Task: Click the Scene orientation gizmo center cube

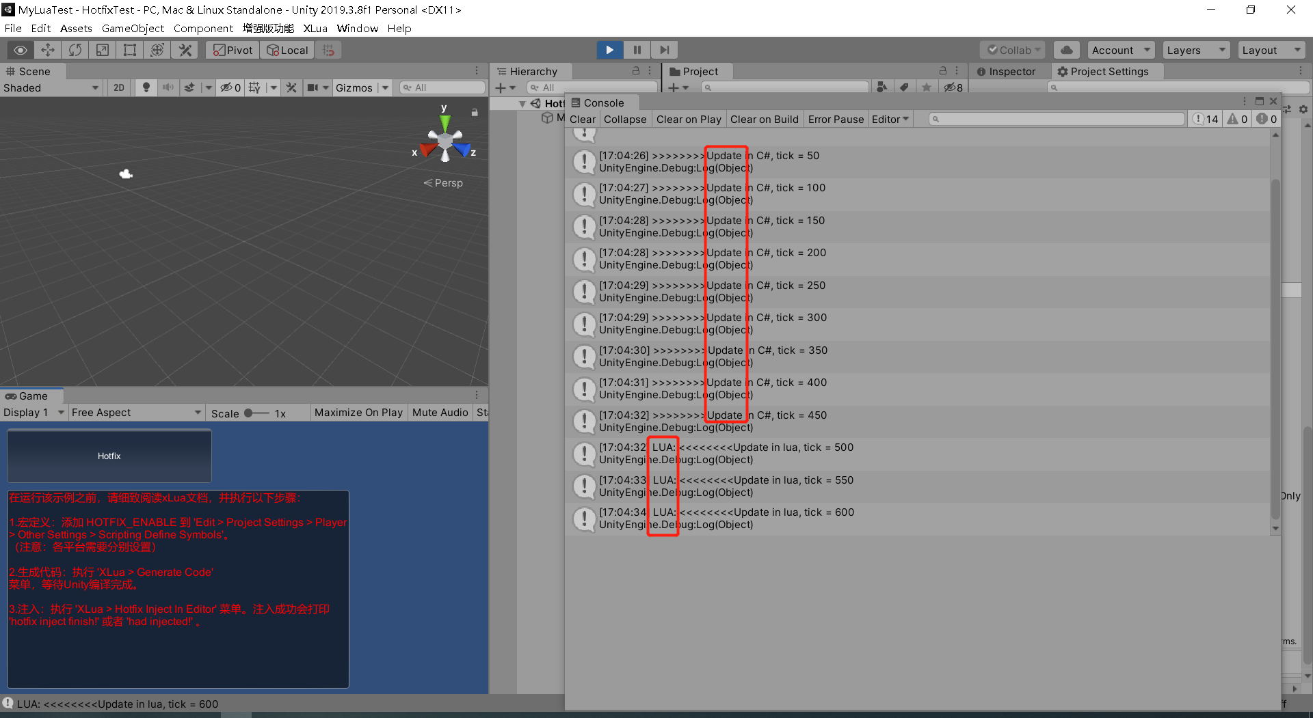Action: pos(445,140)
